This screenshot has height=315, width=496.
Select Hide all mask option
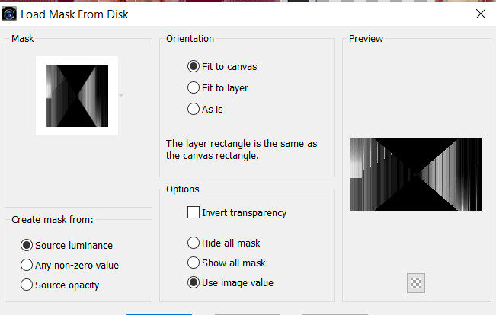point(194,243)
